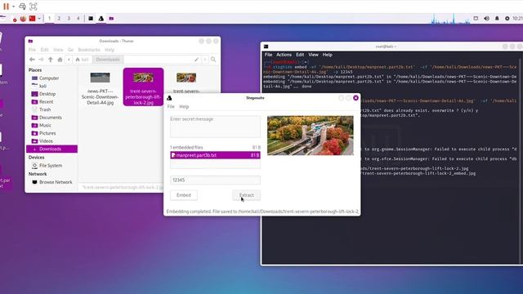Select the Thunar folder taskbar button
This screenshot has width=523, height=294.
tap(111, 18)
